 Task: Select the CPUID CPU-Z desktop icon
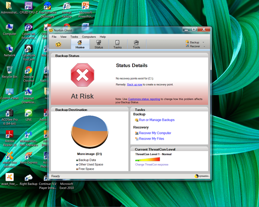(x=28, y=8)
